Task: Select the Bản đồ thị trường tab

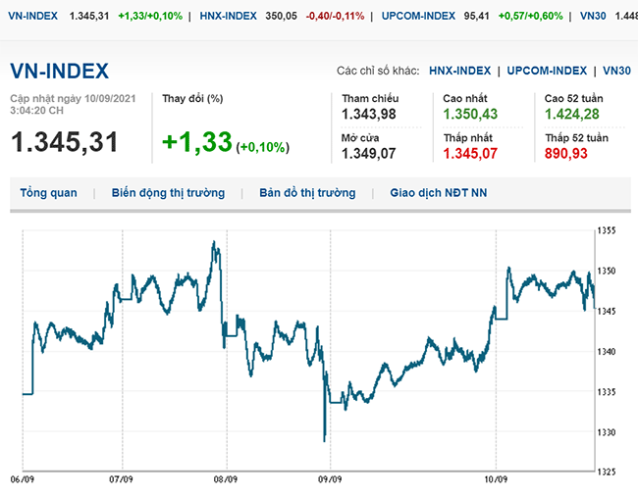Action: click(307, 193)
